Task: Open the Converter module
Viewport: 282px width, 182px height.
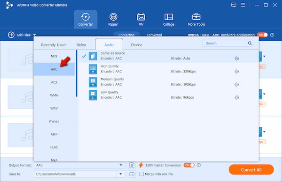Action: point(86,19)
